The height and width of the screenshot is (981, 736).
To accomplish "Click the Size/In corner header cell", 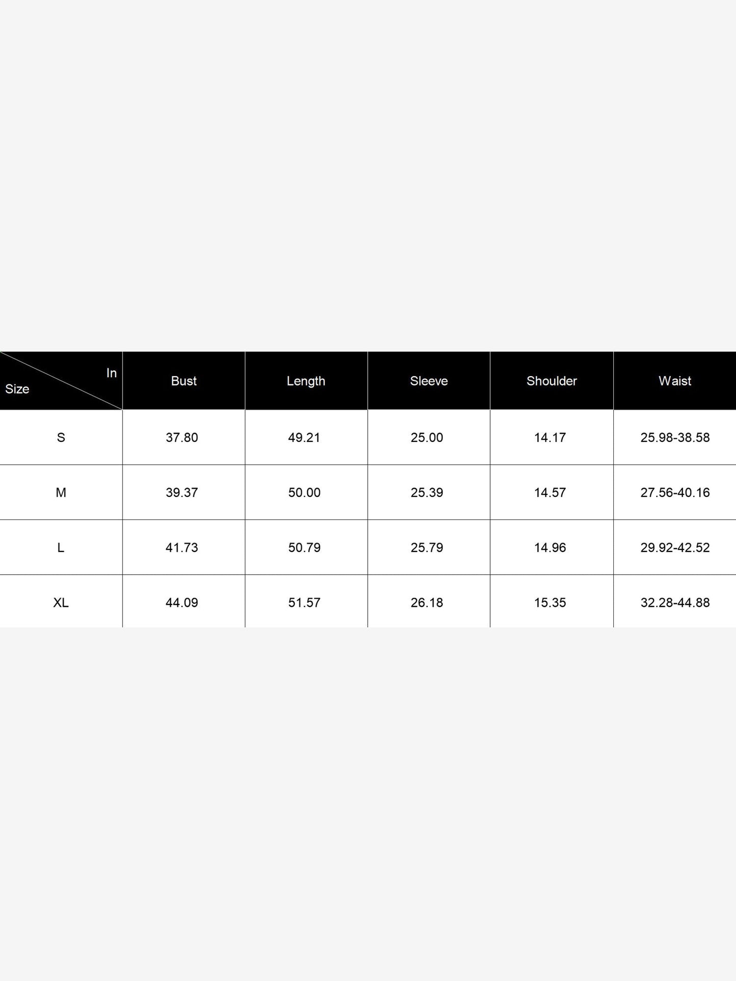I will coord(61,381).
